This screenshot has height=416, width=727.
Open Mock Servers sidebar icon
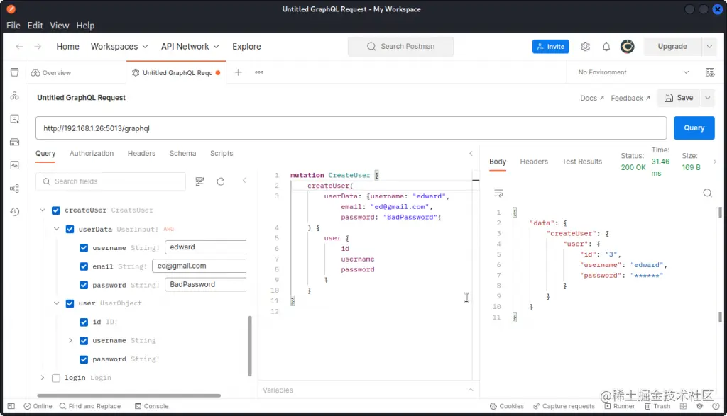click(x=14, y=142)
